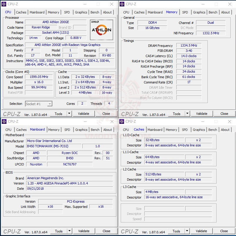
Task: Click Close button in Mainboard window
Action: coord(106,231)
